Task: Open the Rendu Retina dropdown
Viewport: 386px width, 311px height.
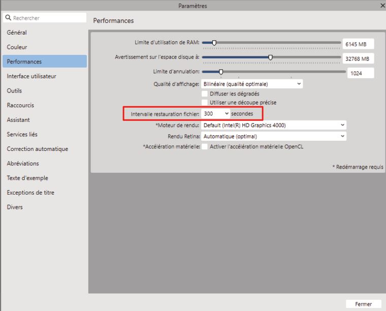Action: (x=274, y=136)
